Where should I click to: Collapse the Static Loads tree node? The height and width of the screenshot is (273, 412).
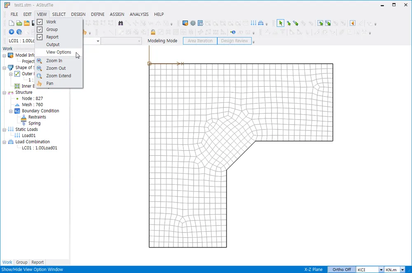[x=4, y=129]
